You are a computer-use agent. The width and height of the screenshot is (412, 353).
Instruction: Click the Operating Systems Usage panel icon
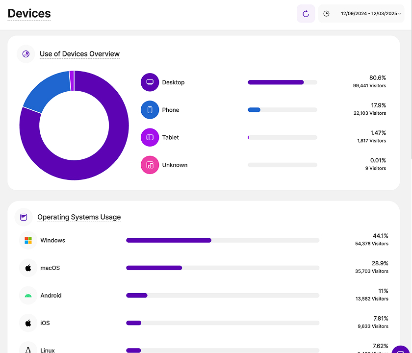[23, 217]
